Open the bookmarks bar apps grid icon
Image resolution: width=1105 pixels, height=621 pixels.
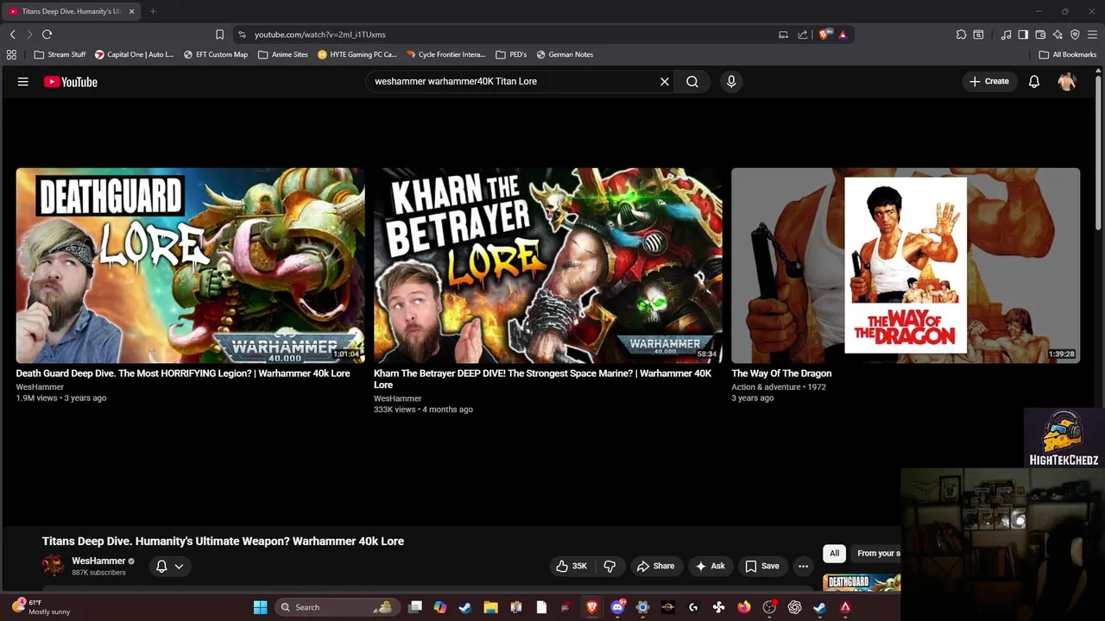[x=11, y=54]
